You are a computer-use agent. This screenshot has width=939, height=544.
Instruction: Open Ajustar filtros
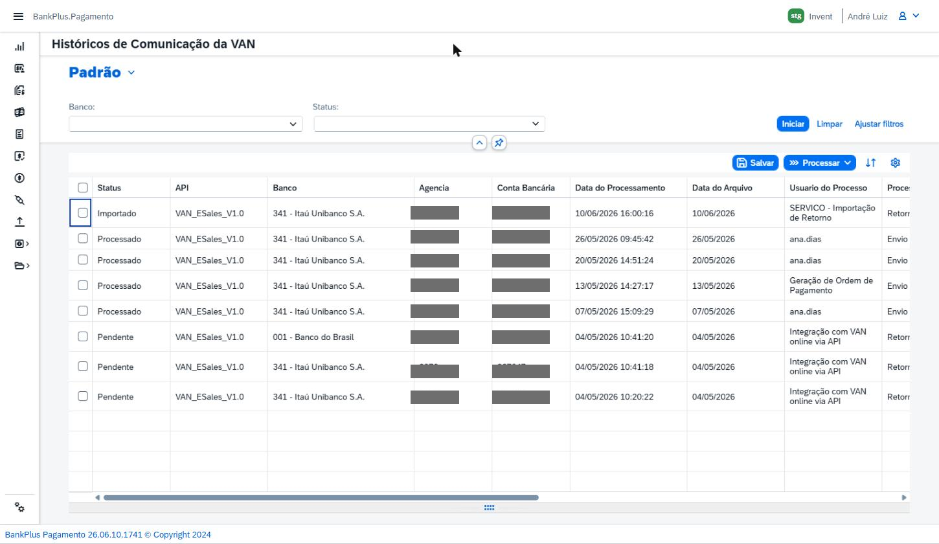[x=879, y=124]
